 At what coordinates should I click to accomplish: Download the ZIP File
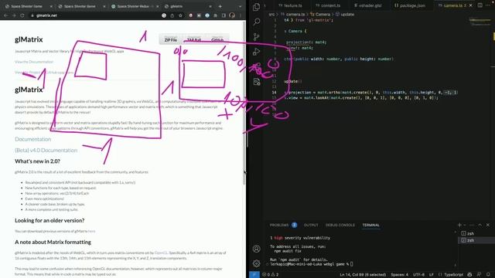(171, 39)
